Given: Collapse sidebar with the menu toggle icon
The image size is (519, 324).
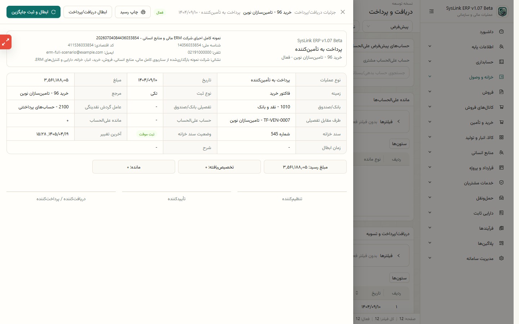Looking at the screenshot, I should point(431,12).
